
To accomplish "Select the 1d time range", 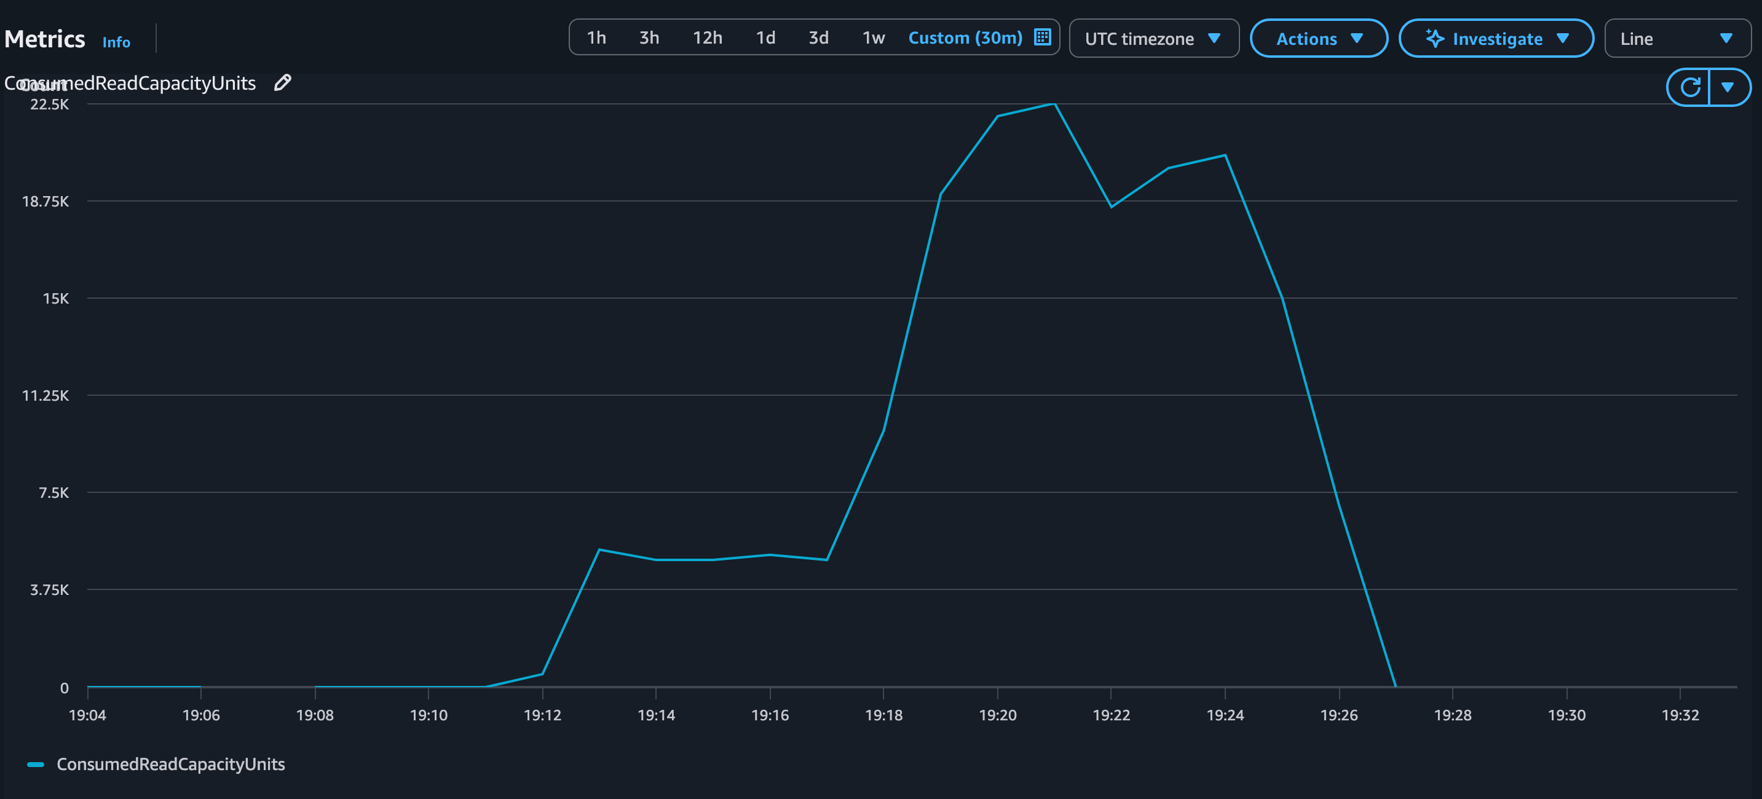I will (765, 37).
